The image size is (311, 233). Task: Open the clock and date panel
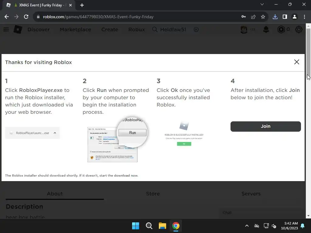[x=289, y=226]
